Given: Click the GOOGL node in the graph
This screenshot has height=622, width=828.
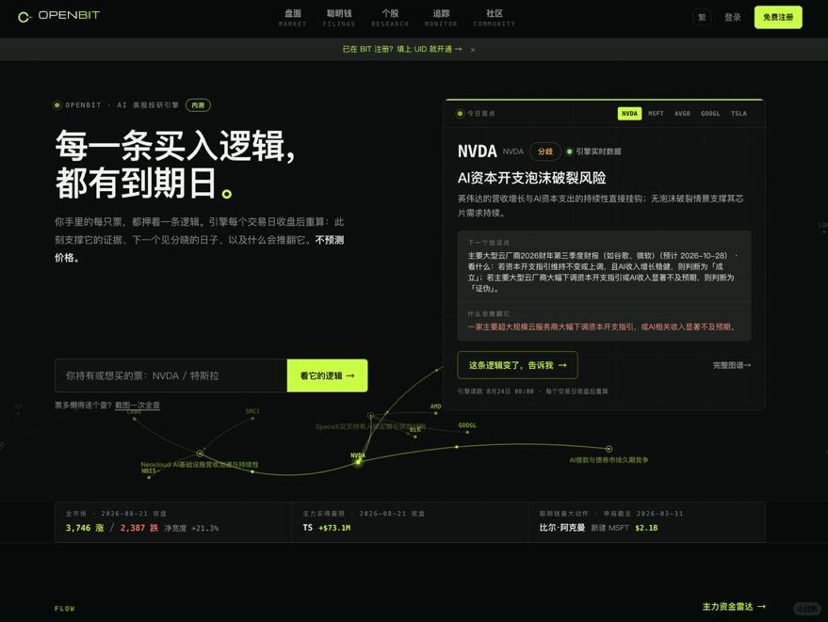Looking at the screenshot, I should pyautogui.click(x=467, y=432).
